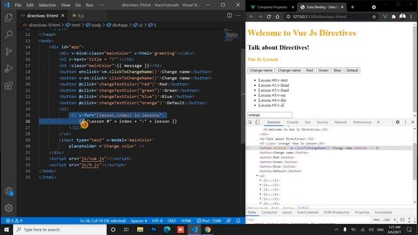Open the Accounts menu in activity bar

pos(8,191)
